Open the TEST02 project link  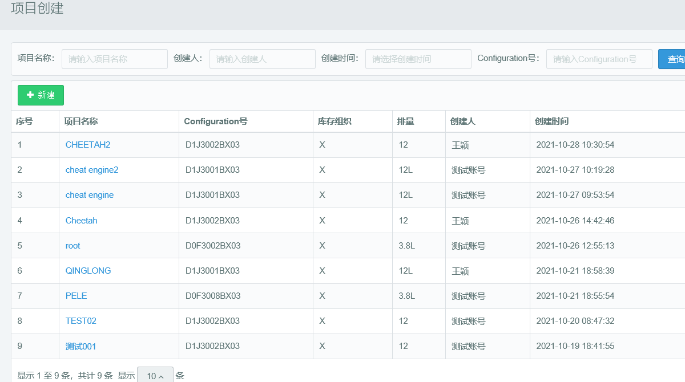pos(81,321)
